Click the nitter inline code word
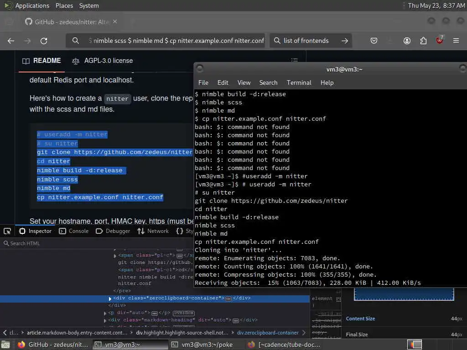This screenshot has width=467, height=350. [117, 98]
